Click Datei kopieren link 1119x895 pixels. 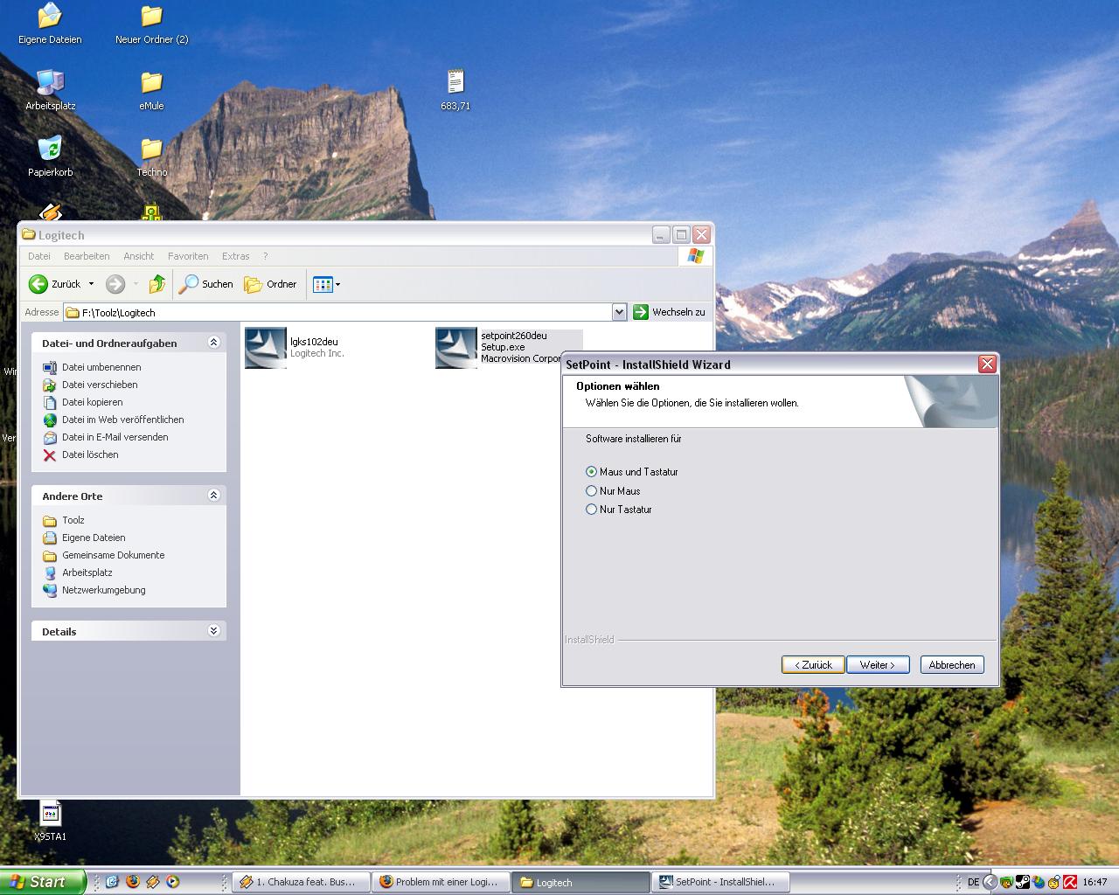tap(92, 402)
